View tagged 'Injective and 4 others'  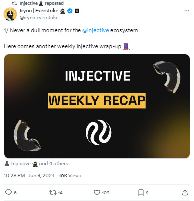[x=39, y=164]
